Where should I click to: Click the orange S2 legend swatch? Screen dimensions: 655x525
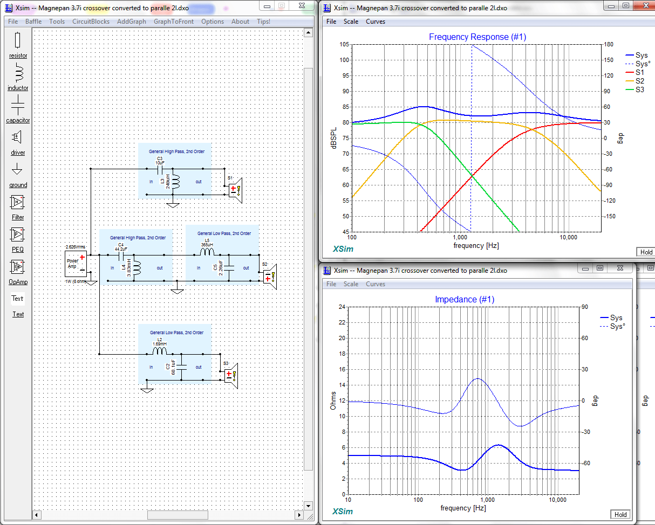click(x=629, y=81)
